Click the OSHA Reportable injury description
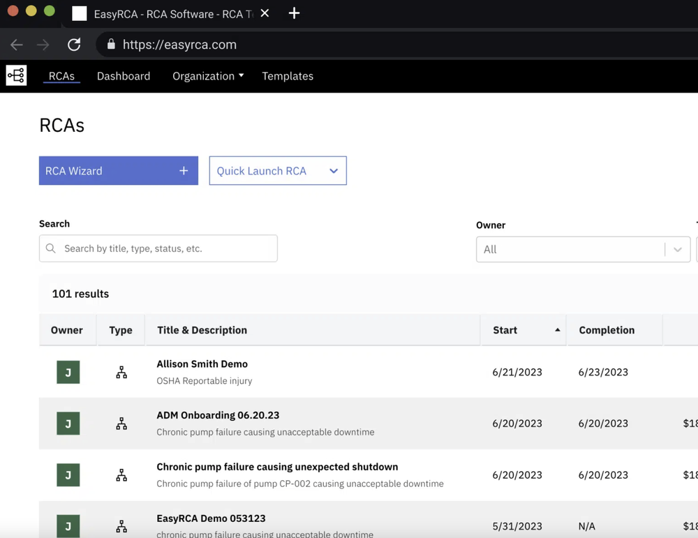Screen dimensions: 698x538 (x=205, y=381)
